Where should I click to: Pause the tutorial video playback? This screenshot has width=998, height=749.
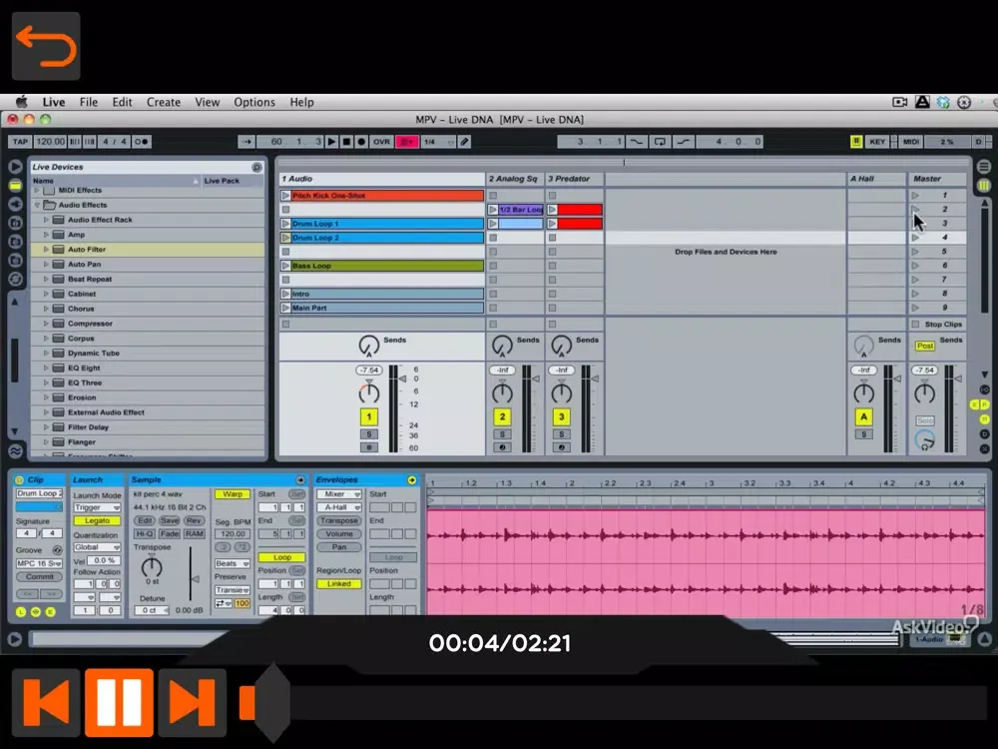(x=119, y=702)
